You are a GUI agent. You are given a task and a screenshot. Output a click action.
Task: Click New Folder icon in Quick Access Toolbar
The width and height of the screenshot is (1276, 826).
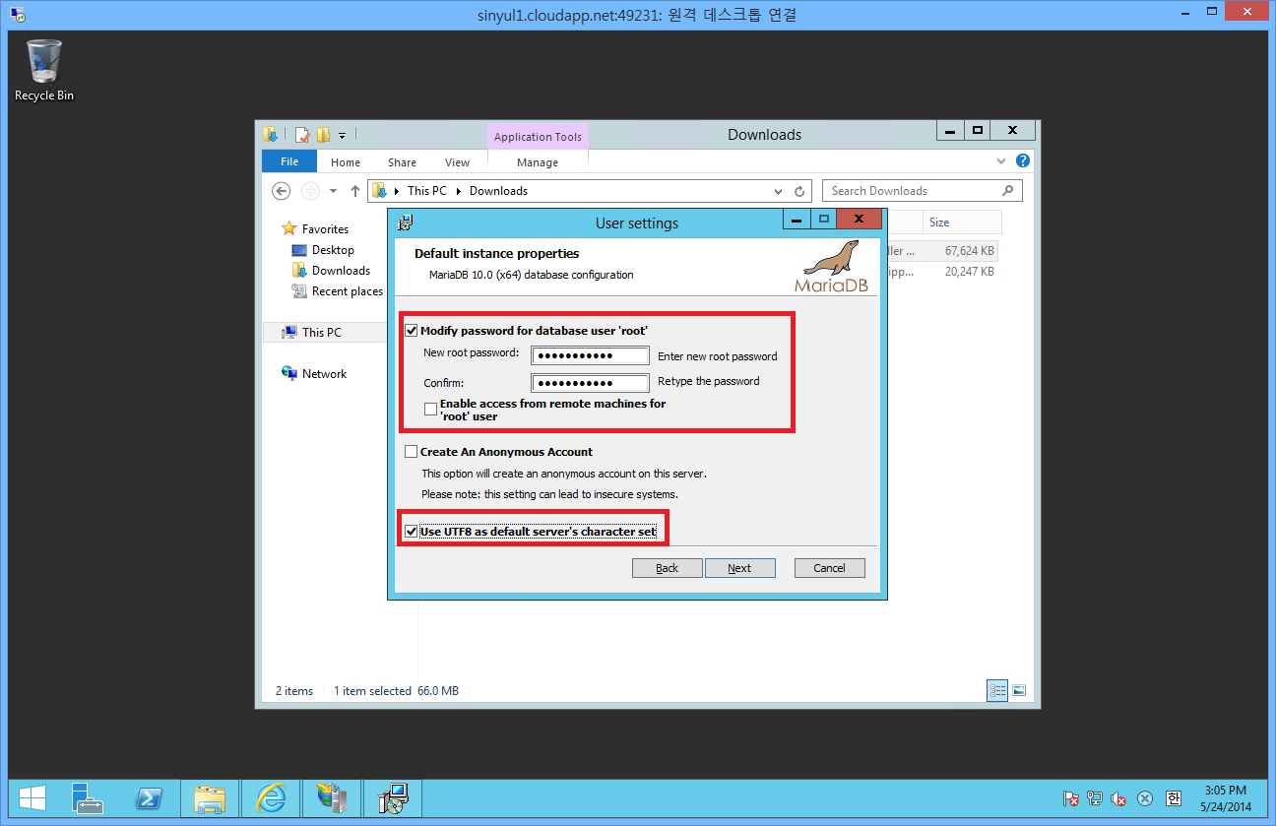point(323,135)
